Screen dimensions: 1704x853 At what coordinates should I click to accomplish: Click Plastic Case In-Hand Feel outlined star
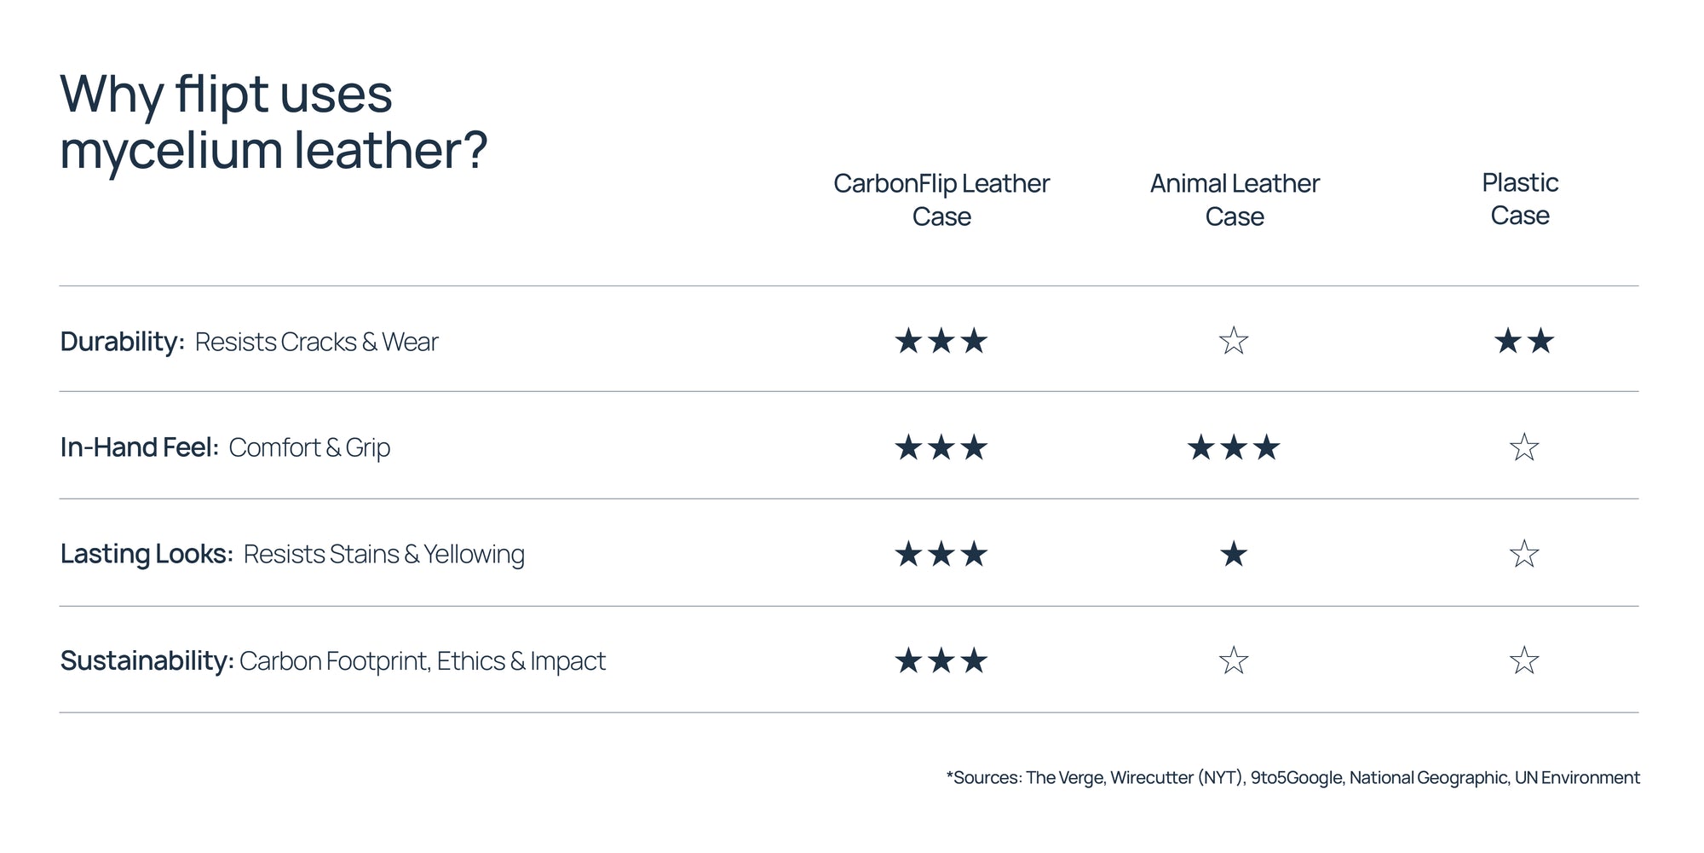click(x=1523, y=447)
